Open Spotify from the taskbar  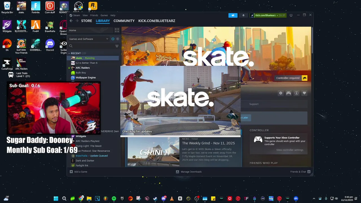pos(114,198)
